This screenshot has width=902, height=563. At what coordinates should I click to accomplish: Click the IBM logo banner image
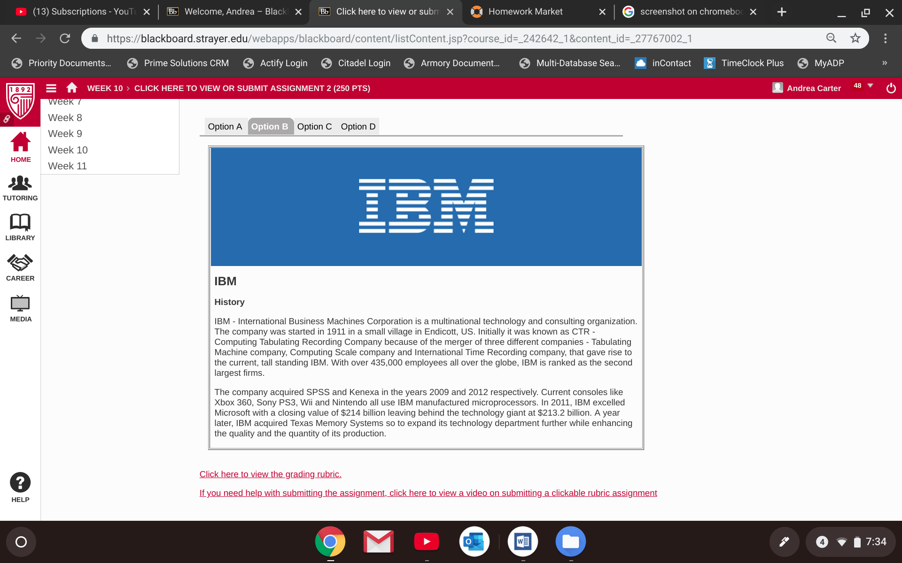click(426, 207)
